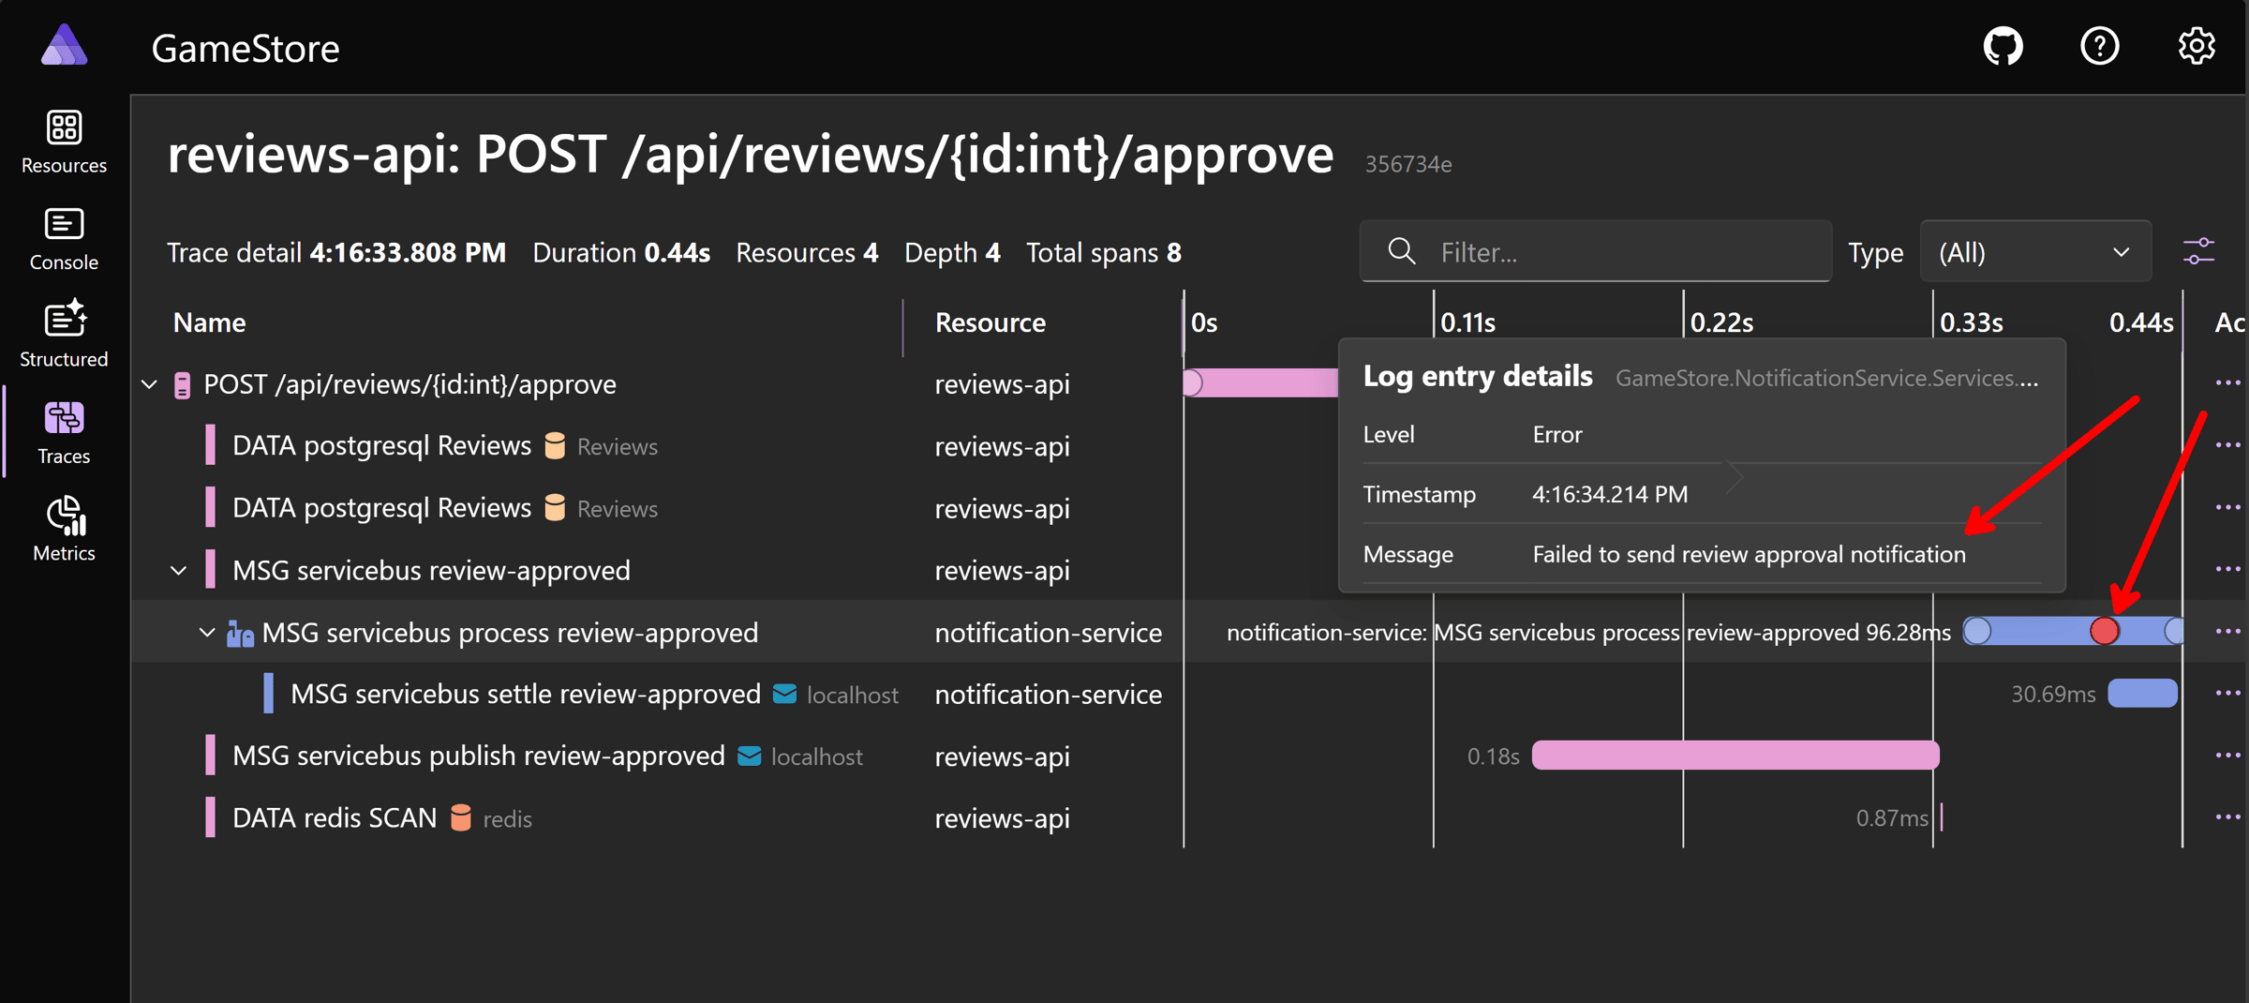The width and height of the screenshot is (2249, 1003).
Task: Collapse MSG servicebus process review-approved span
Action: click(208, 633)
